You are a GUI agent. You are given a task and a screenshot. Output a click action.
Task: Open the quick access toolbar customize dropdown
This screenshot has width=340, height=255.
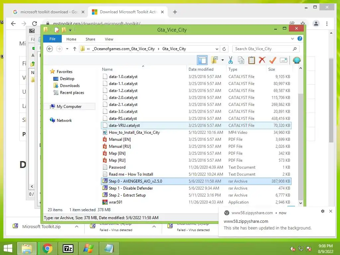(x=70, y=30)
